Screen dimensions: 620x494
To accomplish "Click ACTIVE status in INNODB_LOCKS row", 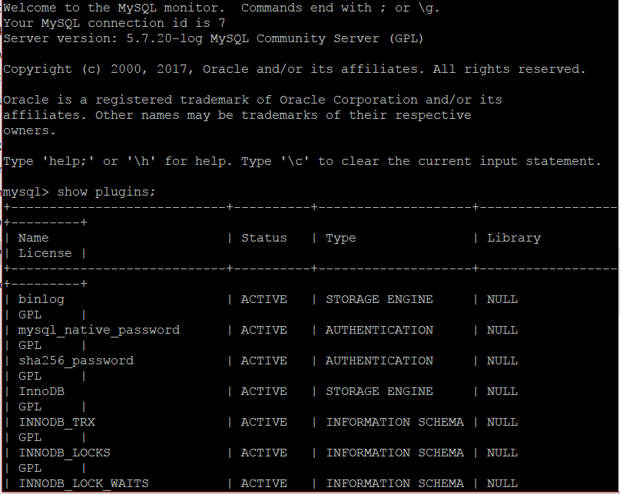I will 264,453.
